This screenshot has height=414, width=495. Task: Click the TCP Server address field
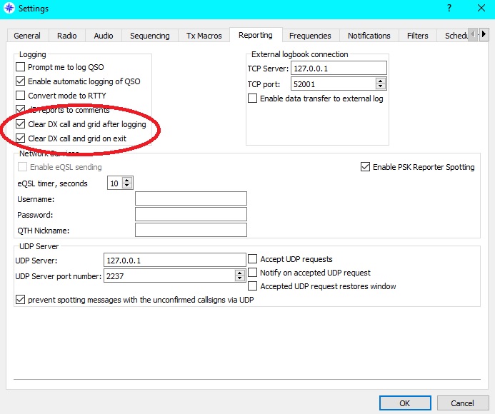(338, 69)
